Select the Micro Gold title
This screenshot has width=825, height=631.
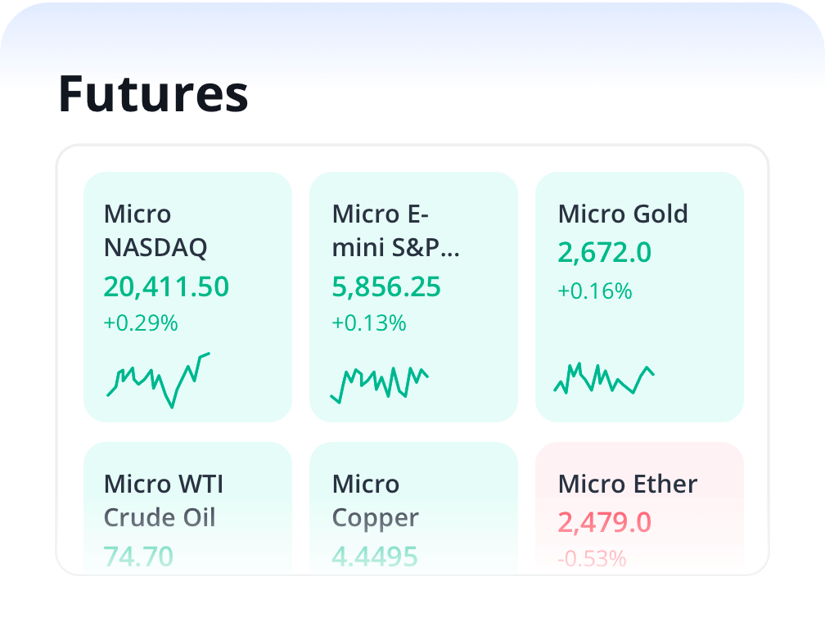623,214
